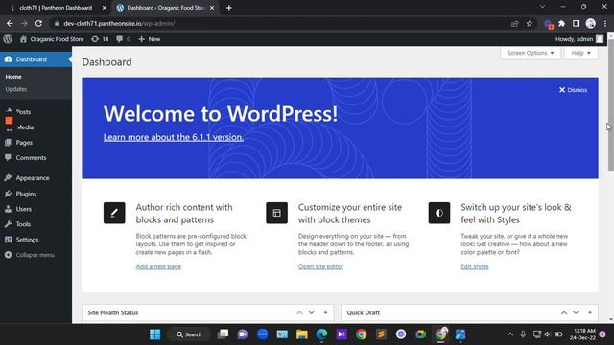Open Chrome three-dot menu
This screenshot has width=614, height=345.
coord(605,23)
